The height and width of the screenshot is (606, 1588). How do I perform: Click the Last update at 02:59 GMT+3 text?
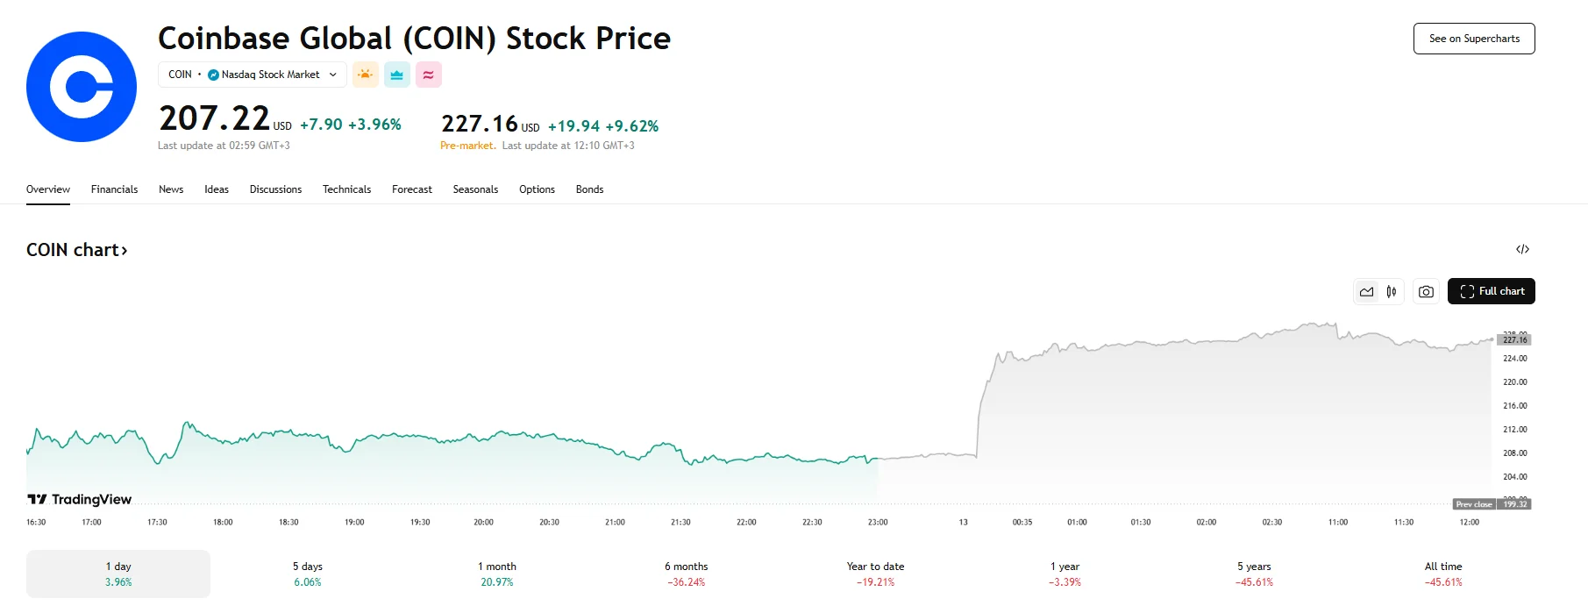point(224,146)
